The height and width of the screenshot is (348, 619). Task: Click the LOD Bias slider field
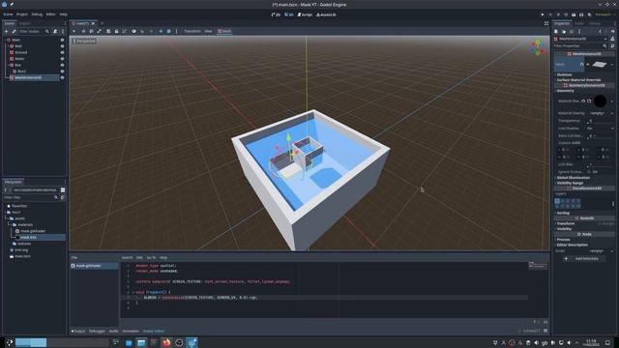[x=600, y=164]
